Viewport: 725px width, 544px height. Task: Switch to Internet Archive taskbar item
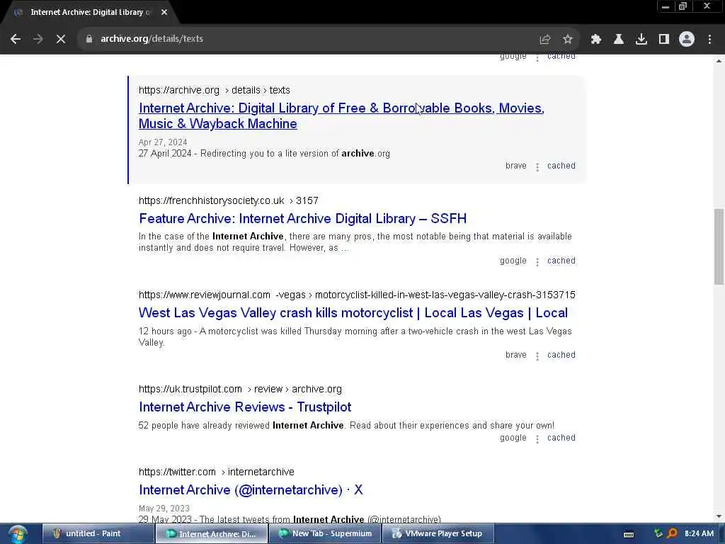pyautogui.click(x=212, y=534)
